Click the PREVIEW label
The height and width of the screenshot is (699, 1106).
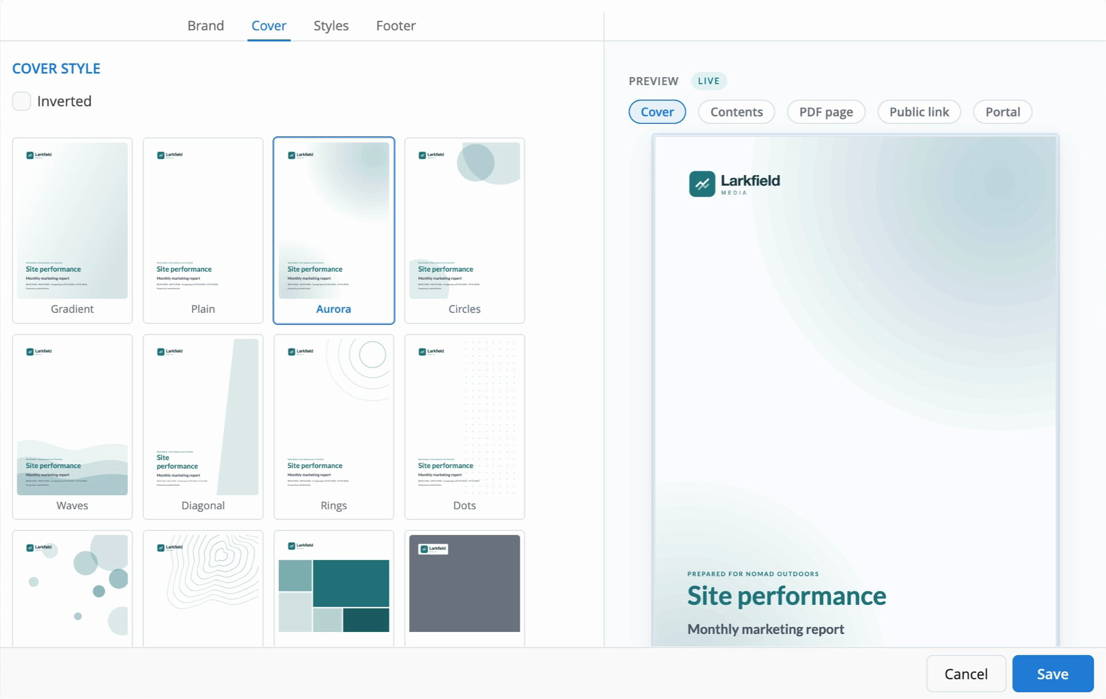pyautogui.click(x=653, y=81)
